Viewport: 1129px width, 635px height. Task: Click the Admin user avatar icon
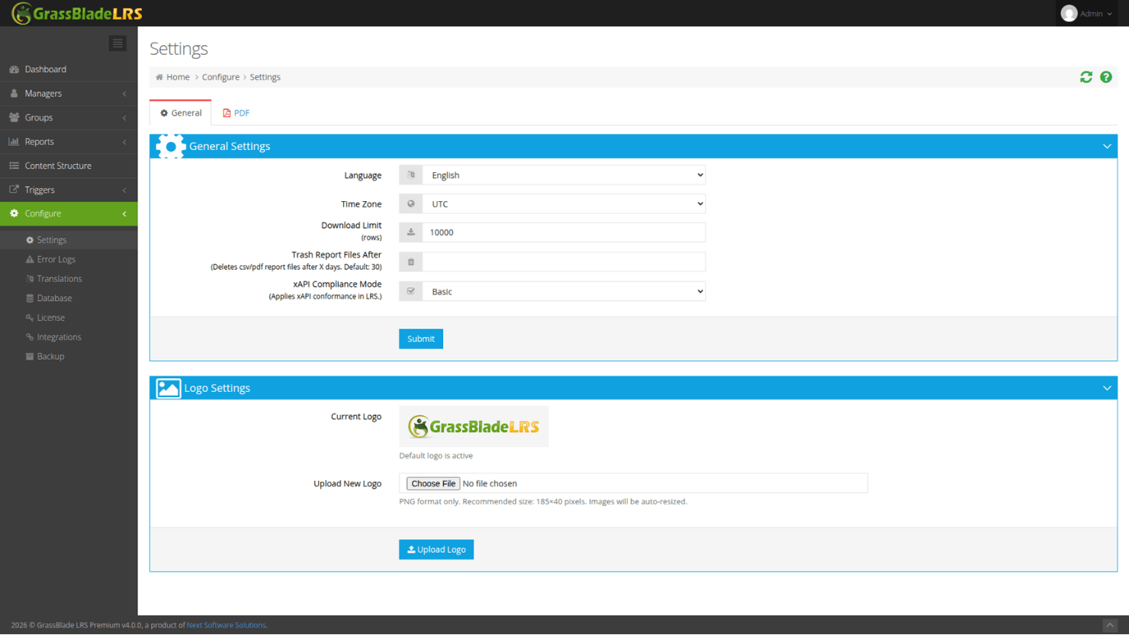click(1069, 14)
